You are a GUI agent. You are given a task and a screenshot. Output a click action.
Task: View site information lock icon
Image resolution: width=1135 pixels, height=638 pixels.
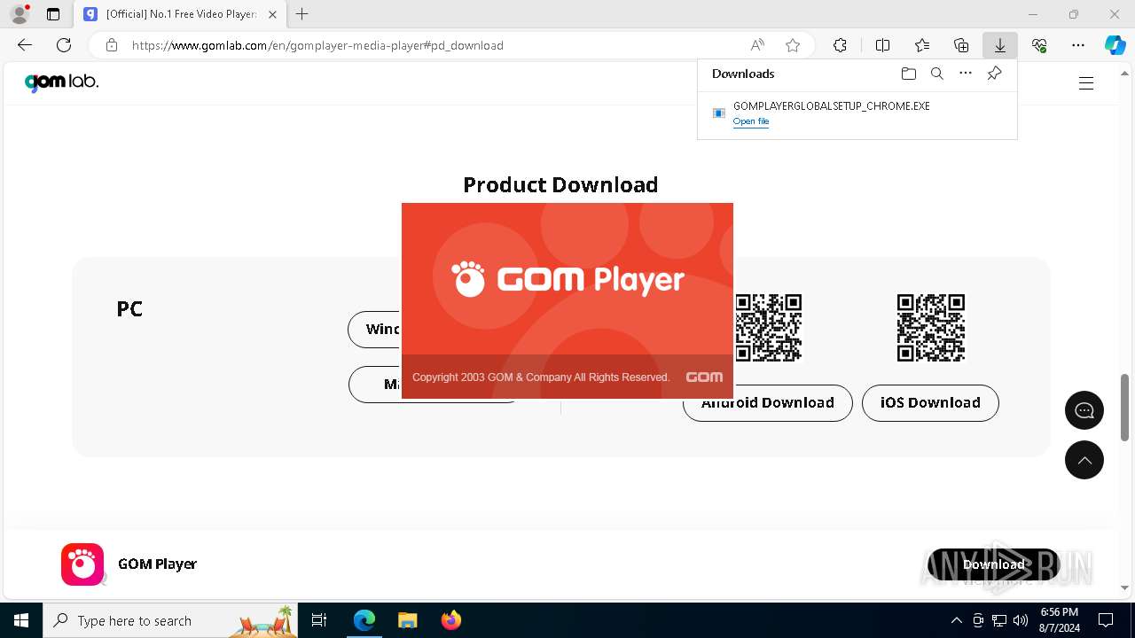[x=112, y=45]
